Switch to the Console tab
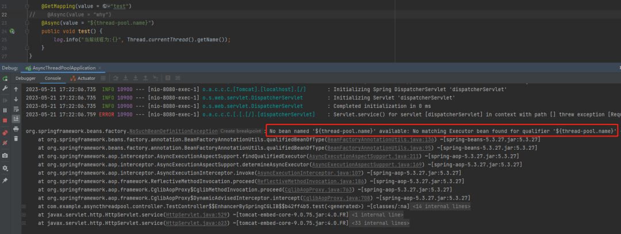The width and height of the screenshot is (621, 234). click(x=53, y=78)
